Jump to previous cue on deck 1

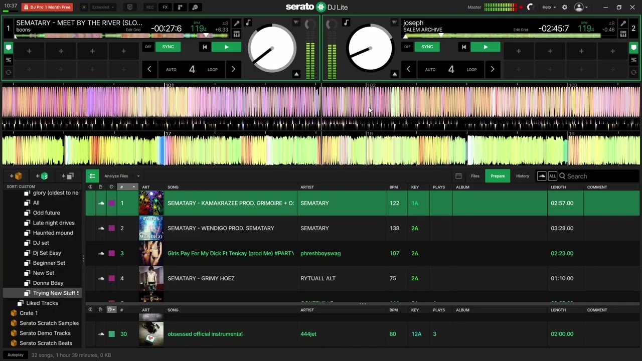(205, 47)
